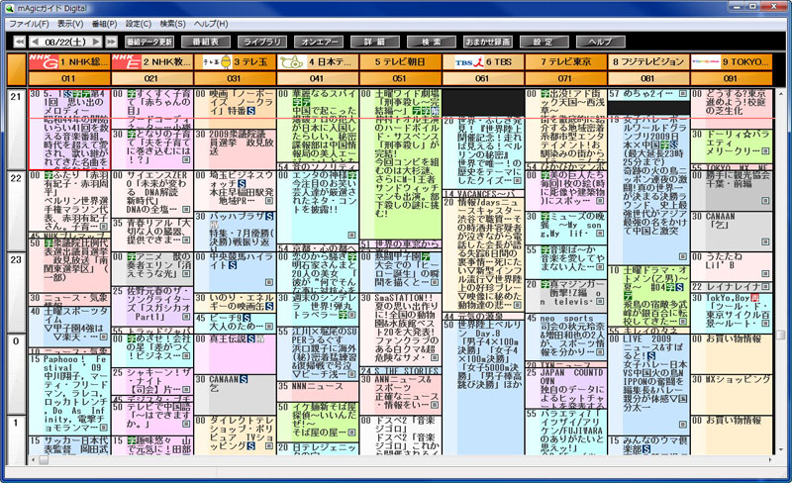Click detail icon in レイナレイナ cell
Screen dimensions: 792x483
(x=765, y=286)
